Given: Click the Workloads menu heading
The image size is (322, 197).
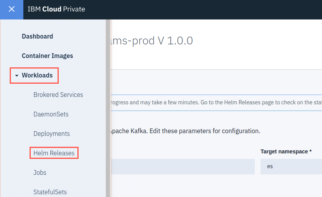Looking at the screenshot, I should click(x=37, y=75).
